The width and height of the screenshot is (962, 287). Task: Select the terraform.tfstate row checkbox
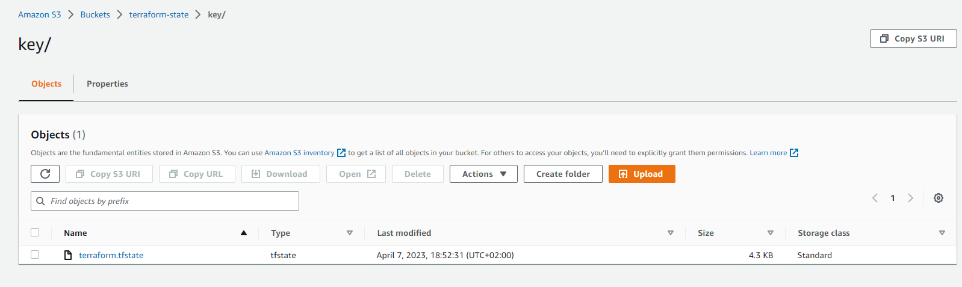coord(35,255)
